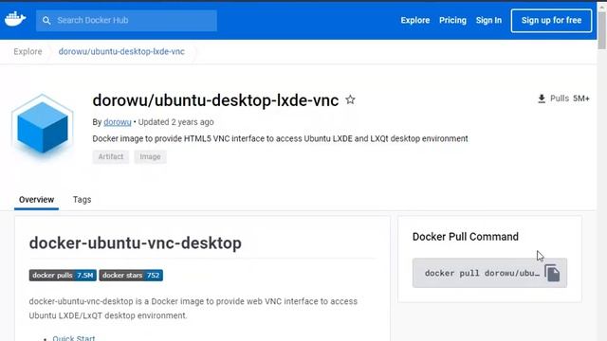Screen dimensions: 607x341
Task: Click the Image tag chip
Action: pos(150,156)
